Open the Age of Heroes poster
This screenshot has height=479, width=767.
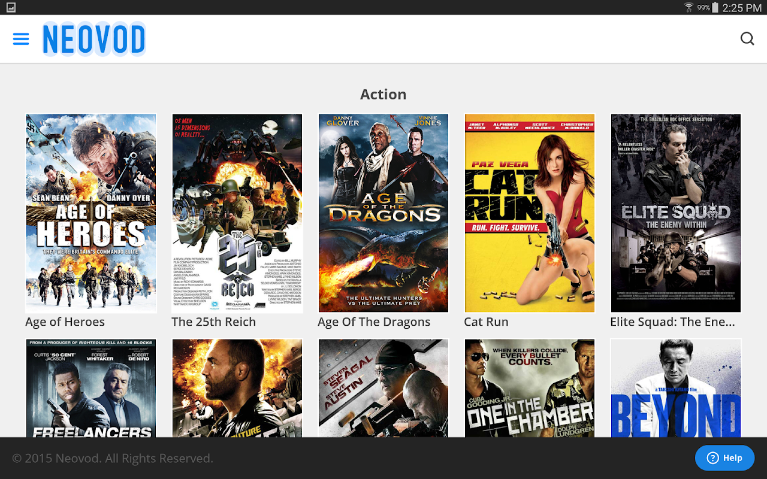click(91, 213)
